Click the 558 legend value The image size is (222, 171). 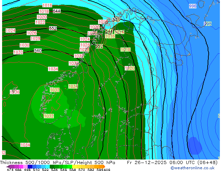pyautogui.click(x=72, y=170)
